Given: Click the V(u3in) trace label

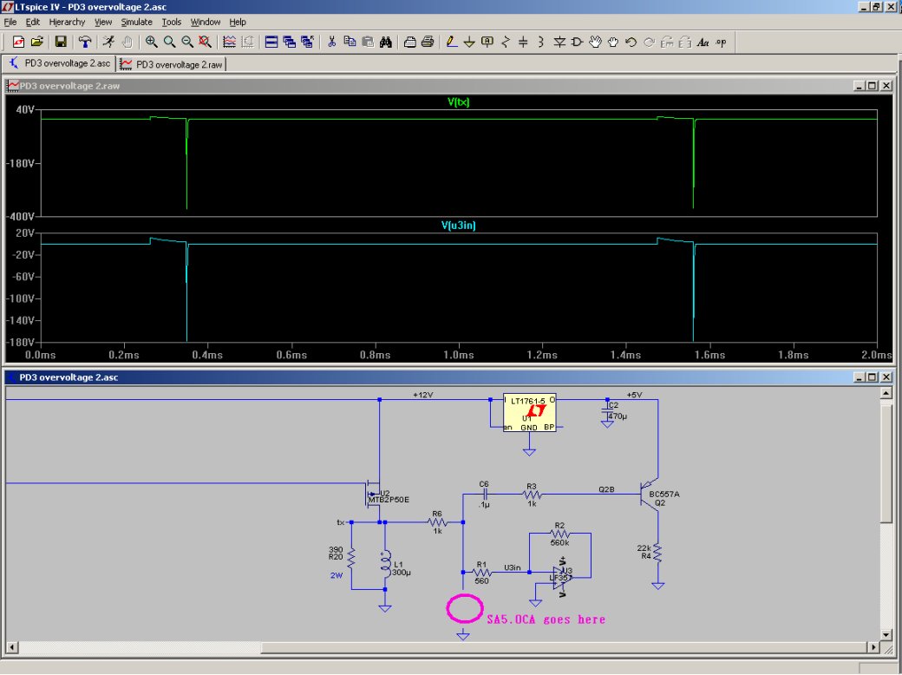Looking at the screenshot, I should (458, 226).
